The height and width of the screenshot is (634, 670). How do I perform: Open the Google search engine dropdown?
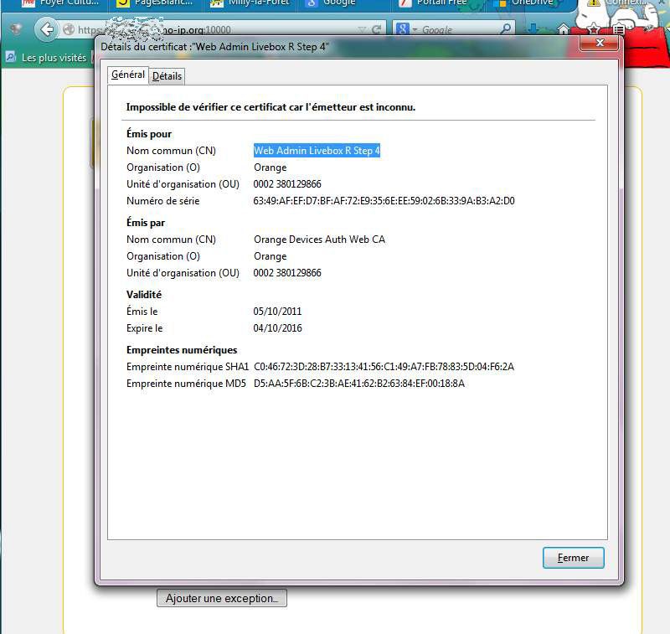click(x=405, y=29)
